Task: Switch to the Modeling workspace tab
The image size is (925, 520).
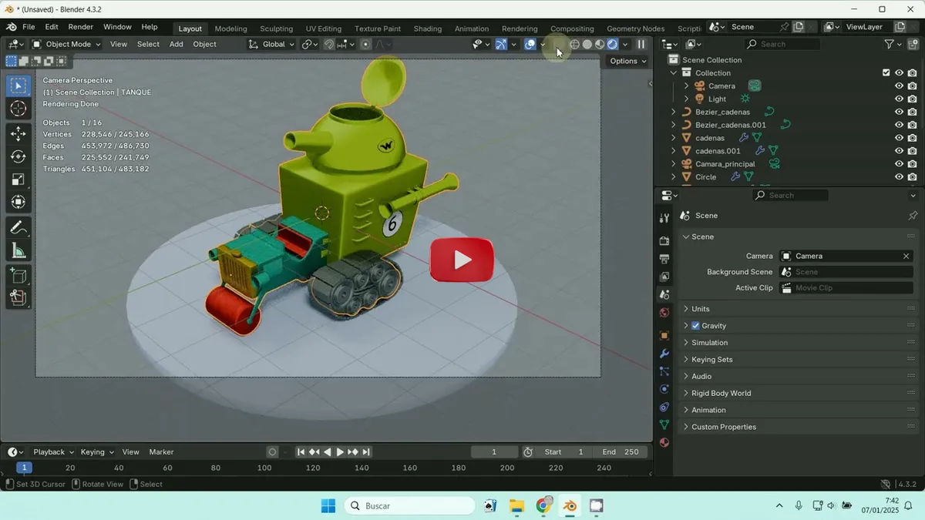Action: 230,29
